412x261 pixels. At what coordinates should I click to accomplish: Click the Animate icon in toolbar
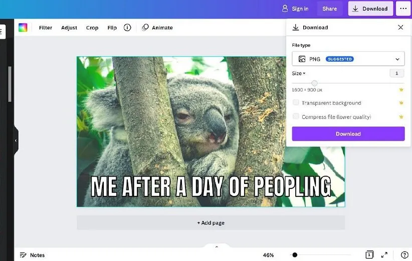coord(145,27)
